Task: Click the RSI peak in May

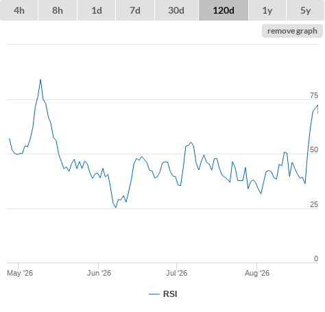Action: pyautogui.click(x=40, y=80)
